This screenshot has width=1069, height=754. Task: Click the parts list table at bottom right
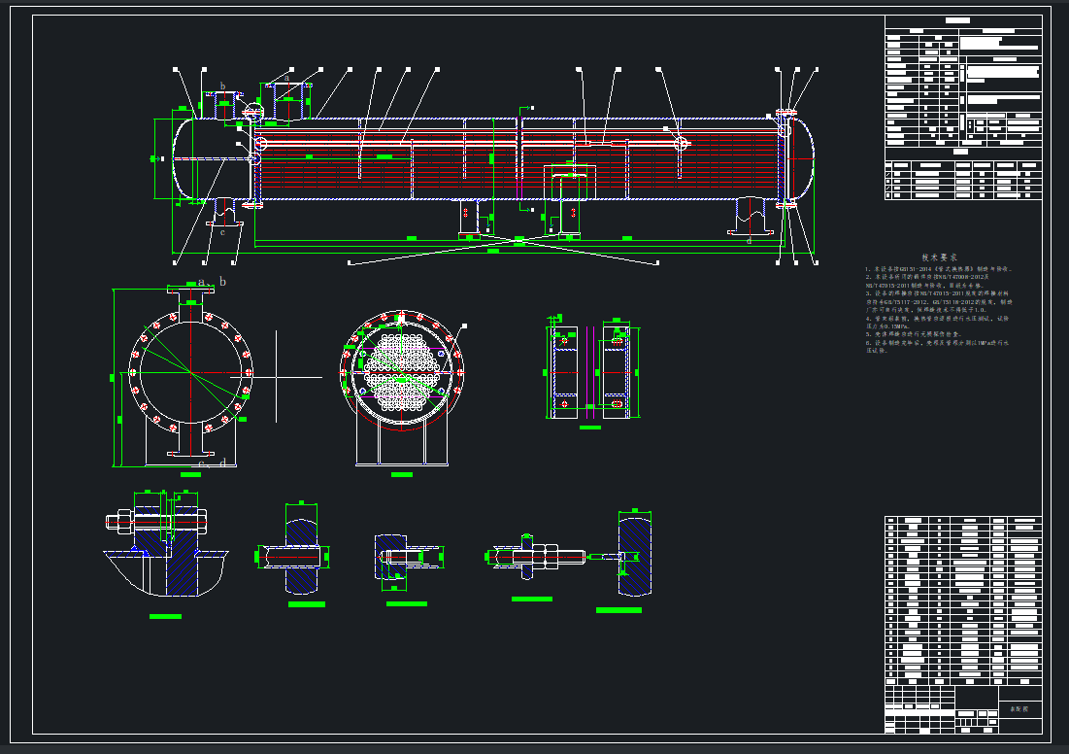(x=963, y=600)
